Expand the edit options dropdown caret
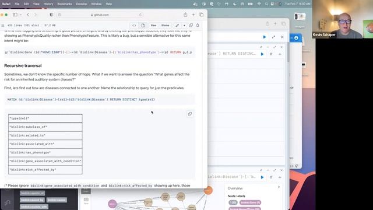 (x=184, y=25)
